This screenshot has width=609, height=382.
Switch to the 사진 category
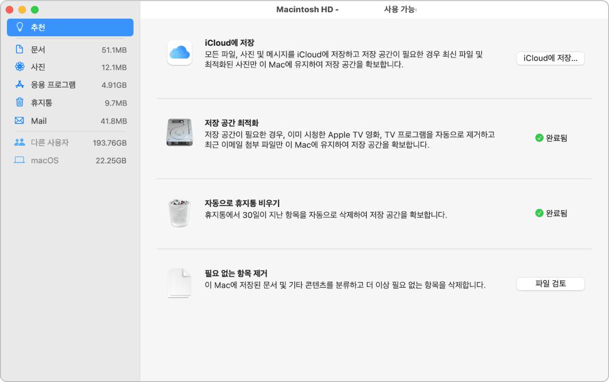(x=70, y=67)
